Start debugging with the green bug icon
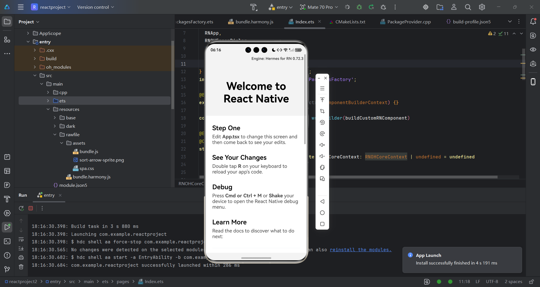540x287 pixels. tap(359, 7)
